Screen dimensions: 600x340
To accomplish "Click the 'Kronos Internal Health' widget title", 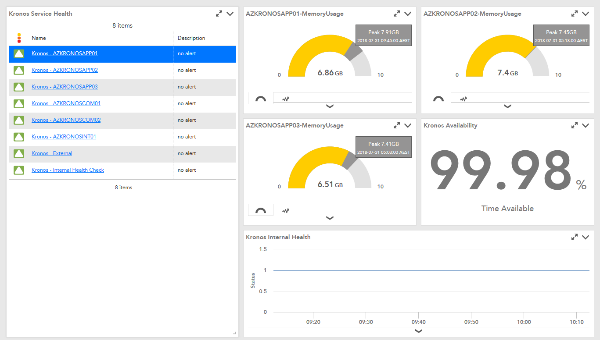I will 278,237.
